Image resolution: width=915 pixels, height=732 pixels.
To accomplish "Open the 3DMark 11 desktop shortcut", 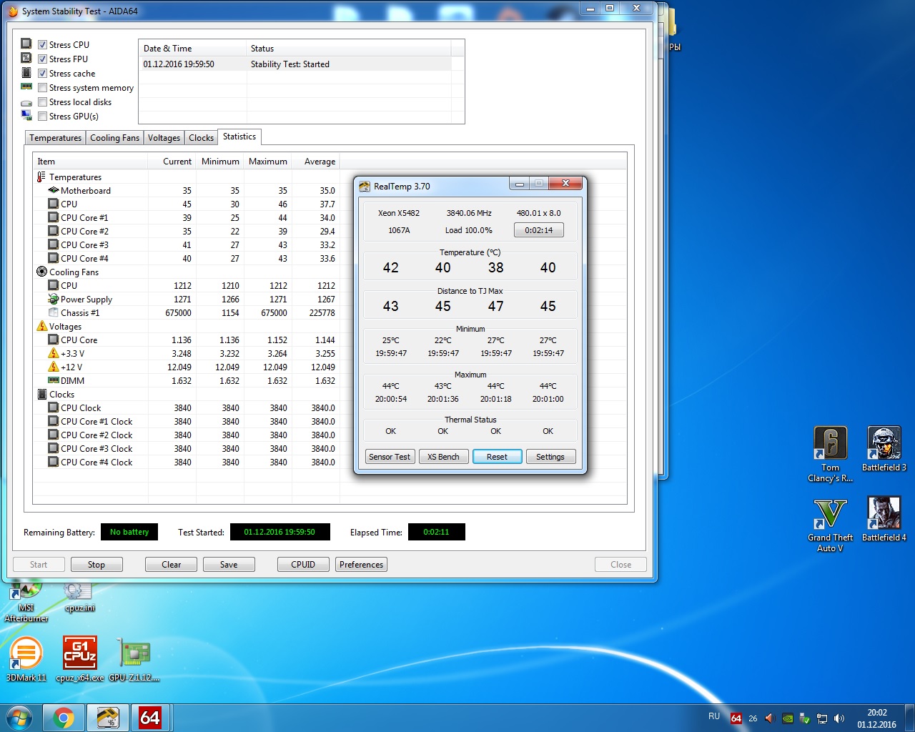I will (26, 654).
